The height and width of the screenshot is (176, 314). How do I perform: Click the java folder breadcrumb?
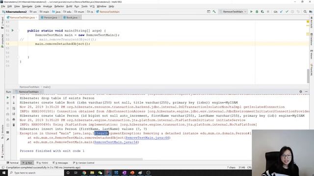click(56, 12)
